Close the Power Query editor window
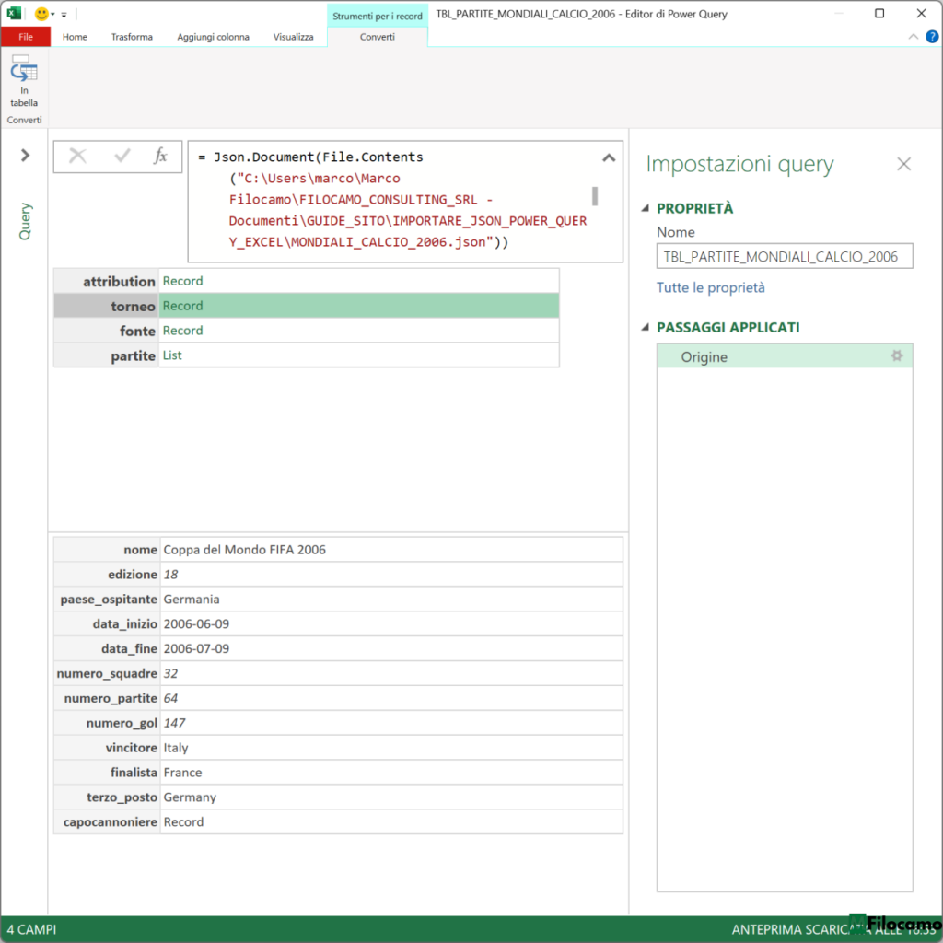This screenshot has width=943, height=943. coord(921,13)
